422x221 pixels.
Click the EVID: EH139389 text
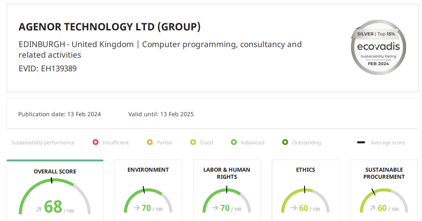click(x=48, y=68)
